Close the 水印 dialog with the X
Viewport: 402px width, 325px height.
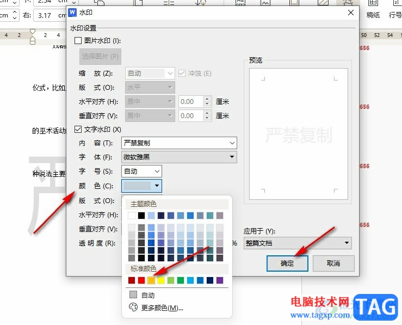[x=351, y=13]
